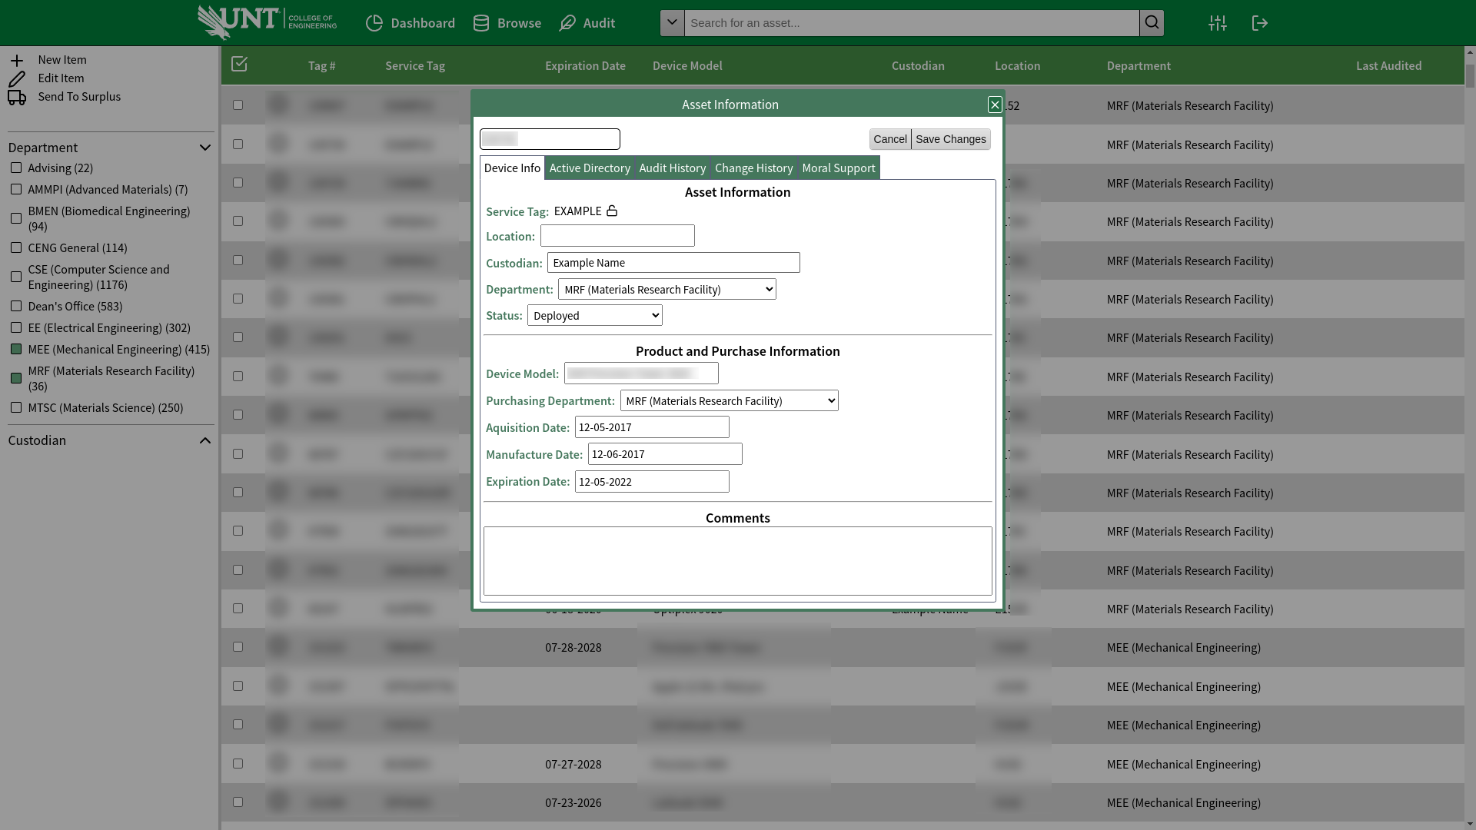Uncheck the MRF (Materials Research Facility) filter

tap(16, 378)
